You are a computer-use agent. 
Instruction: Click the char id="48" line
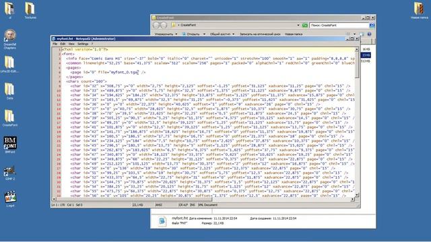coord(212,159)
